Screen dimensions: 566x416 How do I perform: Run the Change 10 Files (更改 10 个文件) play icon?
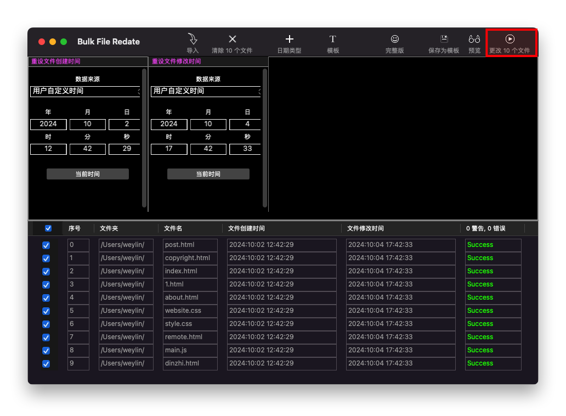[x=510, y=40]
